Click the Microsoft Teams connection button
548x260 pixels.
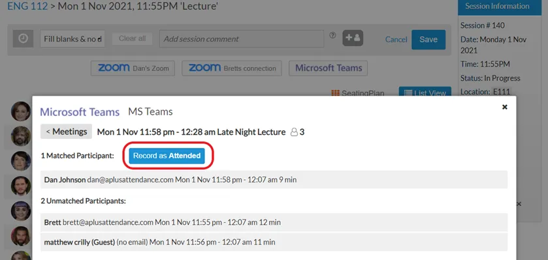point(328,68)
